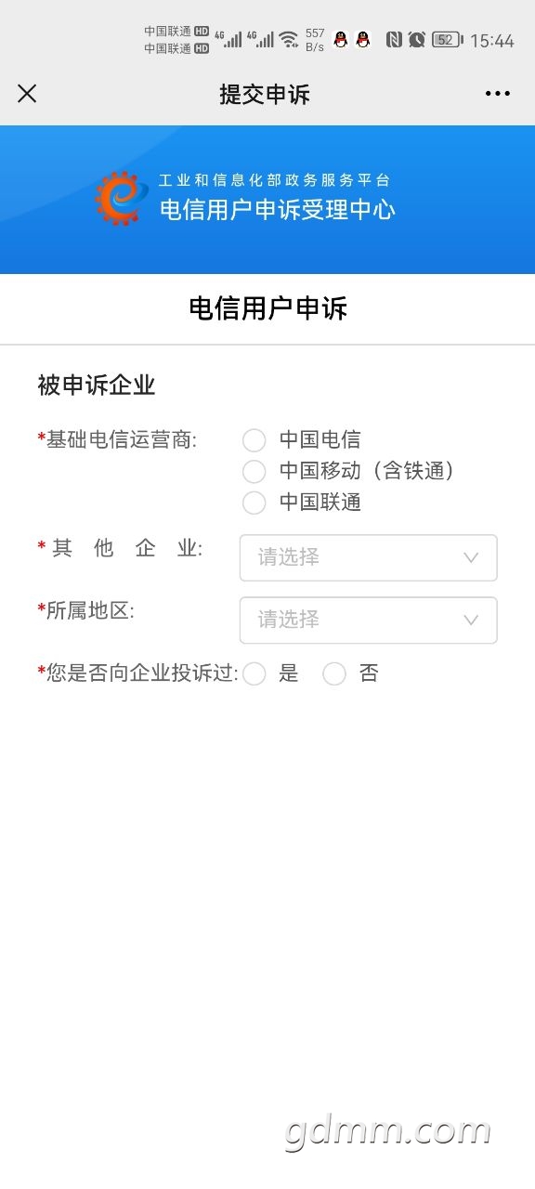This screenshot has width=535, height=1189.
Task: Select the 中国电信 radio option
Action: coord(254,440)
